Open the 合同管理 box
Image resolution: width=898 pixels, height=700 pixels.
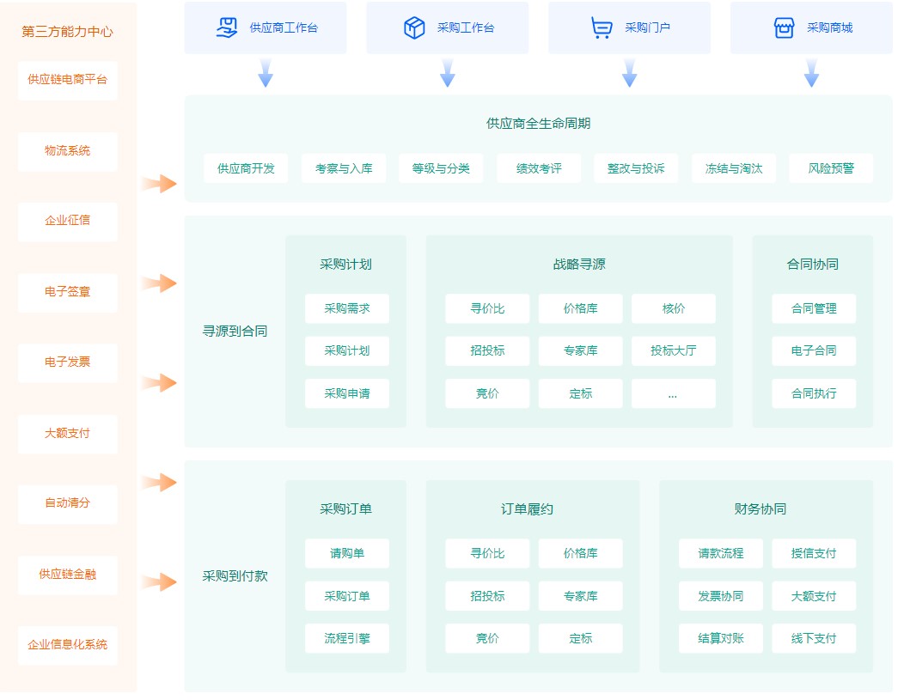click(x=814, y=308)
